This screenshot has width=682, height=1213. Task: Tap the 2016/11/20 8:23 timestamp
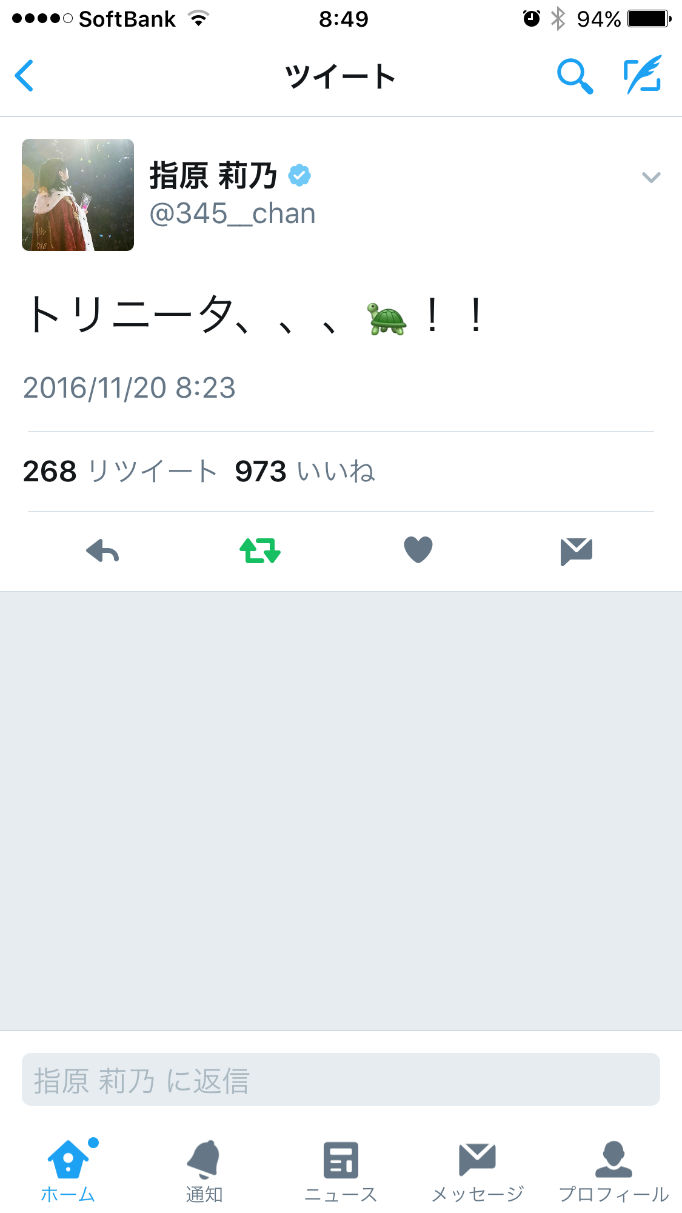[x=129, y=387]
